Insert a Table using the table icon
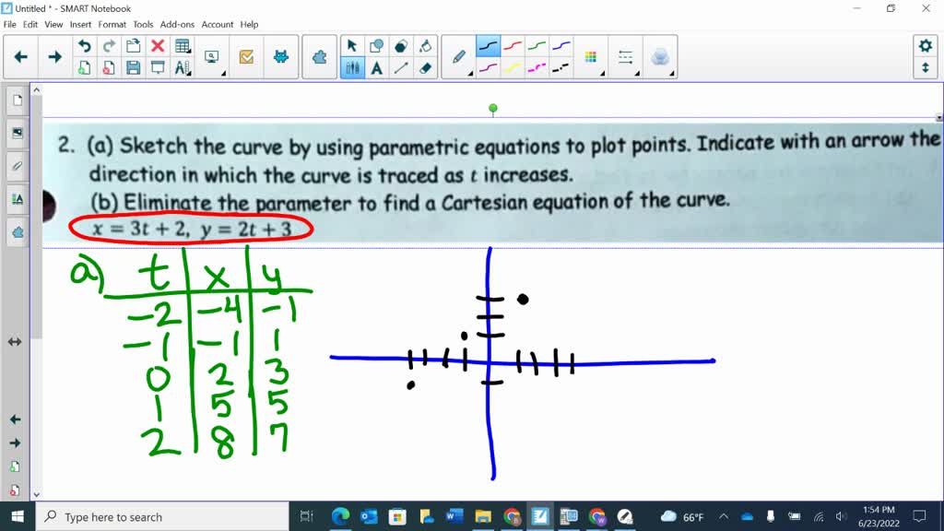 [182, 45]
